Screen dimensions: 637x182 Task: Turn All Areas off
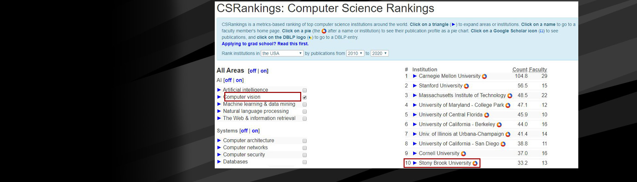[x=253, y=71]
